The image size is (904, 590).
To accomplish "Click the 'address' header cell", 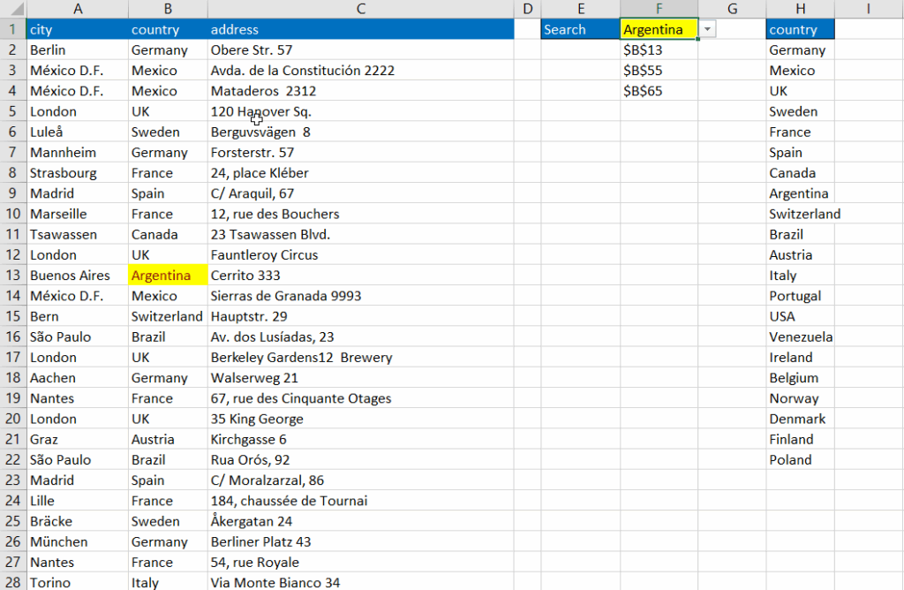I will tap(361, 29).
